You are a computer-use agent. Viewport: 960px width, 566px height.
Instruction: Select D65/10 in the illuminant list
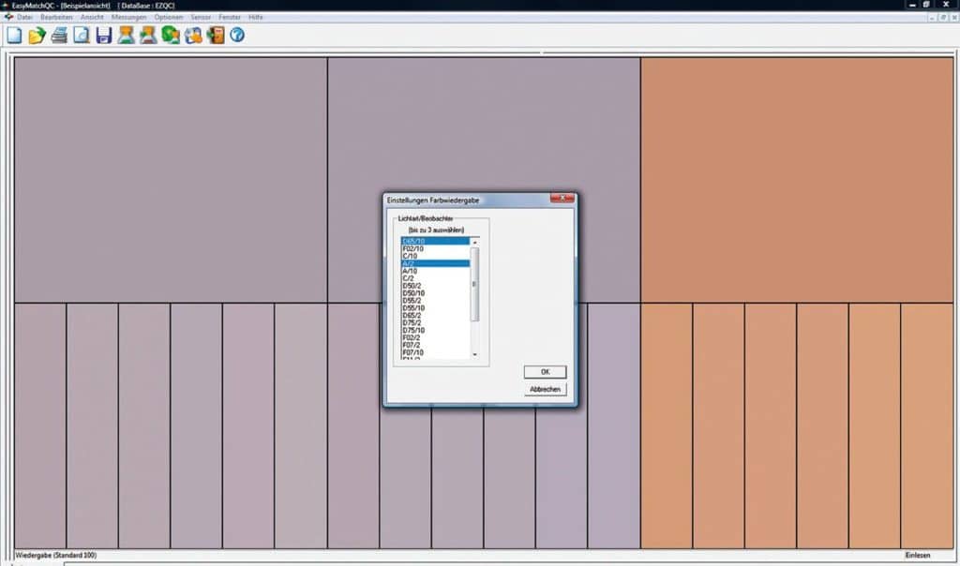(x=435, y=242)
